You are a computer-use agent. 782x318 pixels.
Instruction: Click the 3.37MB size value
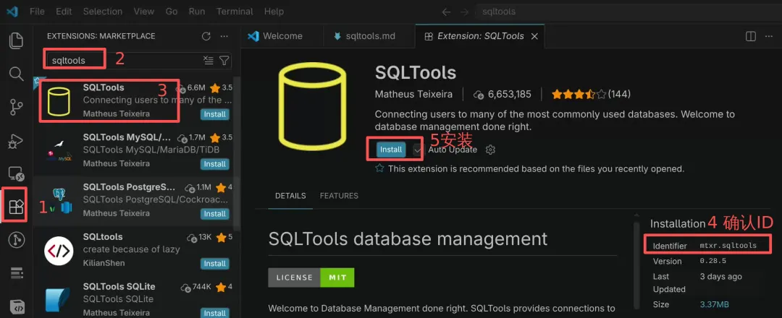coord(715,304)
